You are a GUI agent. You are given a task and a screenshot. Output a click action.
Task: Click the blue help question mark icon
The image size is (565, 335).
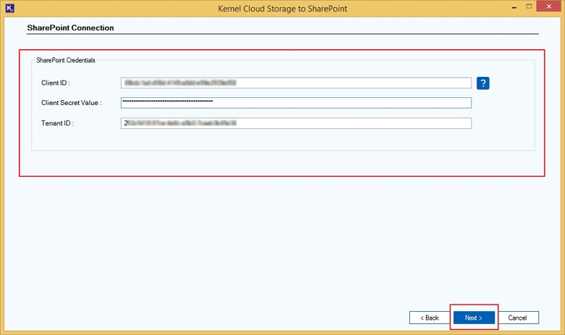pos(483,83)
